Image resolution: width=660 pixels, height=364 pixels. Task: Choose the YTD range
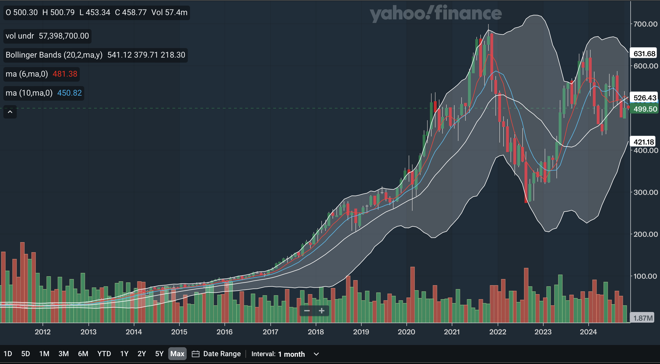click(104, 354)
